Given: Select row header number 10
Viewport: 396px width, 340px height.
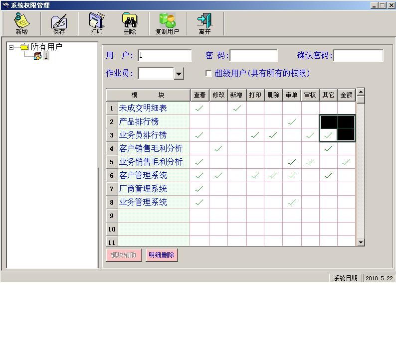Looking at the screenshot, I should (112, 229).
